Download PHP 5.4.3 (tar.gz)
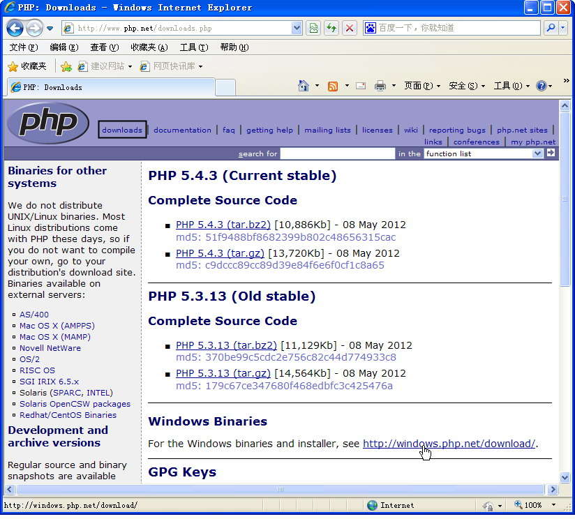Screen dimensions: 575x519 (220, 253)
